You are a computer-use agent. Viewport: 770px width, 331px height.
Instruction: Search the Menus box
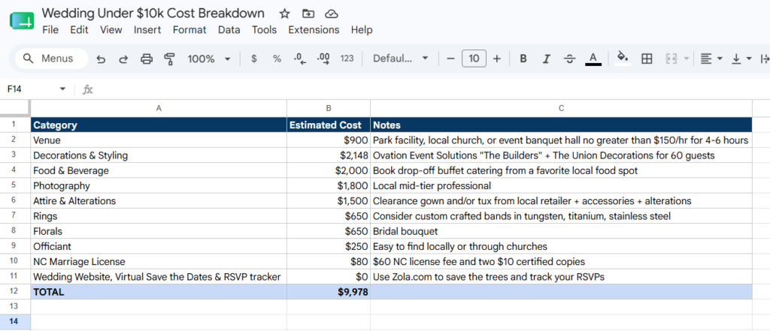coord(52,59)
